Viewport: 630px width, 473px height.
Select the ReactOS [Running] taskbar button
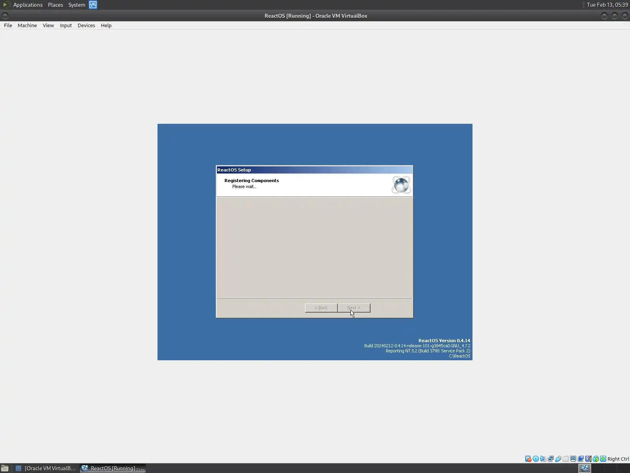coord(113,468)
